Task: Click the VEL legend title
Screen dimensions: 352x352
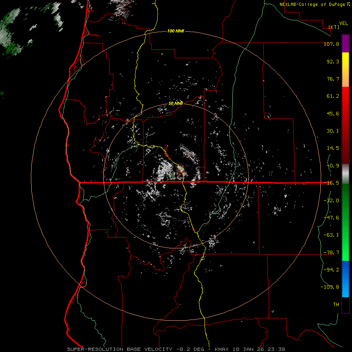Action: pyautogui.click(x=343, y=23)
